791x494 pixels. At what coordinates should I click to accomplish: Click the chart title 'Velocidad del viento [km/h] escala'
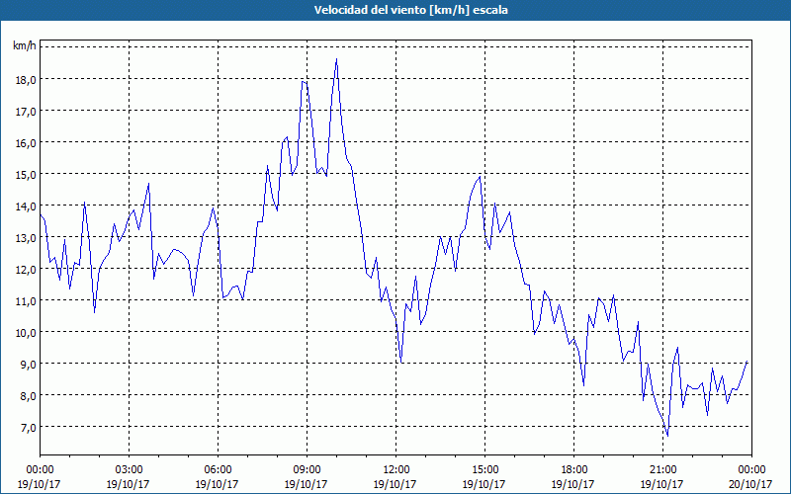tap(410, 10)
